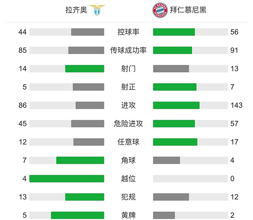Image resolution: width=253 pixels, height=220 pixels.
Task: Click Bayern's green 进攻 bar
Action: [176, 105]
